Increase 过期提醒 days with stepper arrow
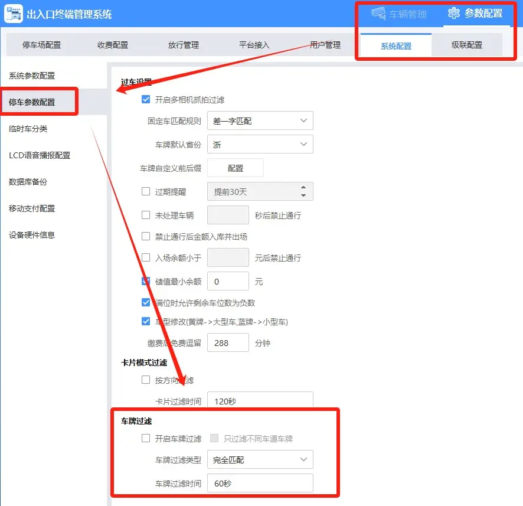Image resolution: width=523 pixels, height=506 pixels. click(303, 187)
